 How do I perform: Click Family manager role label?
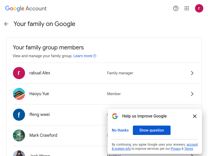120,73
